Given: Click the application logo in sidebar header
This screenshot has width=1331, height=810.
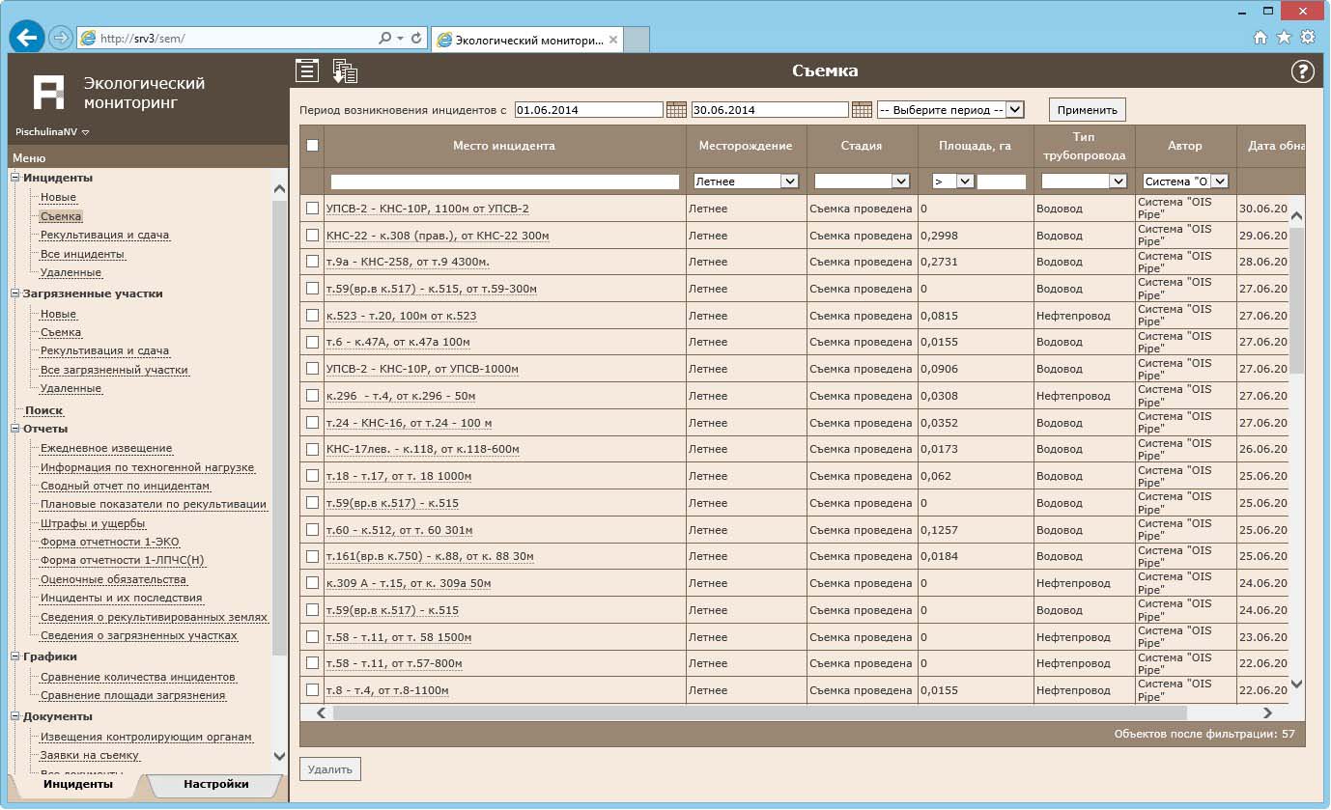Looking at the screenshot, I should [48, 92].
